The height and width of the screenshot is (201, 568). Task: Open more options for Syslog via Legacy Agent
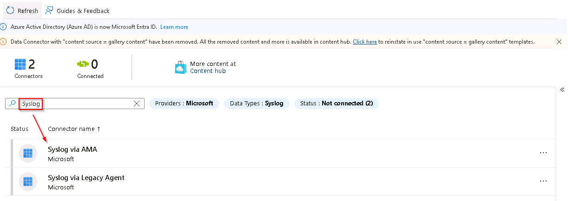[543, 181]
